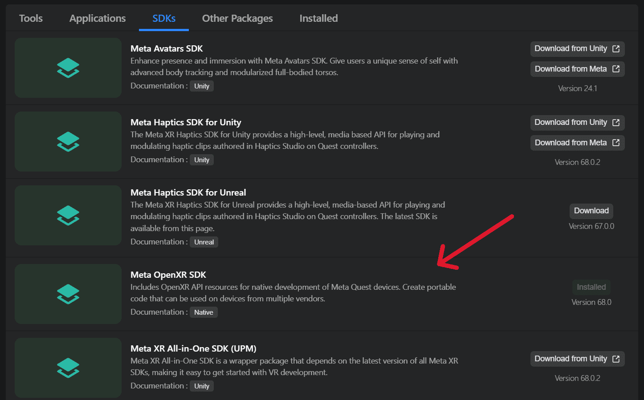Download Meta Avatars SDK from Unity
This screenshot has width=644, height=400.
pos(577,49)
